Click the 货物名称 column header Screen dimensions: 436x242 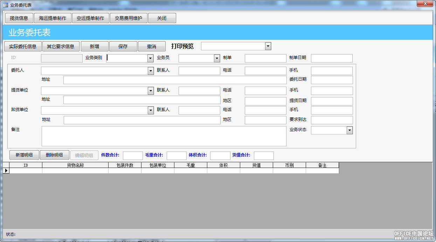(75, 165)
